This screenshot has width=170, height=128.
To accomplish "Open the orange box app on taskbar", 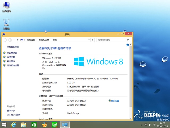I will tap(44, 125).
